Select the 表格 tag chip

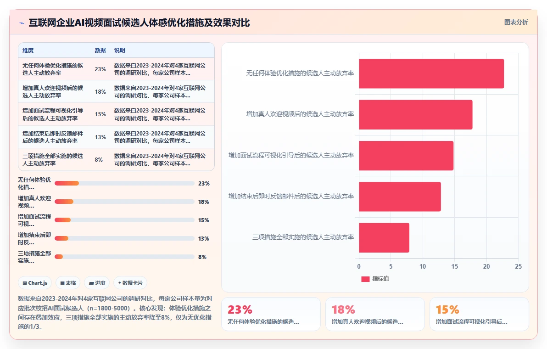68,283
